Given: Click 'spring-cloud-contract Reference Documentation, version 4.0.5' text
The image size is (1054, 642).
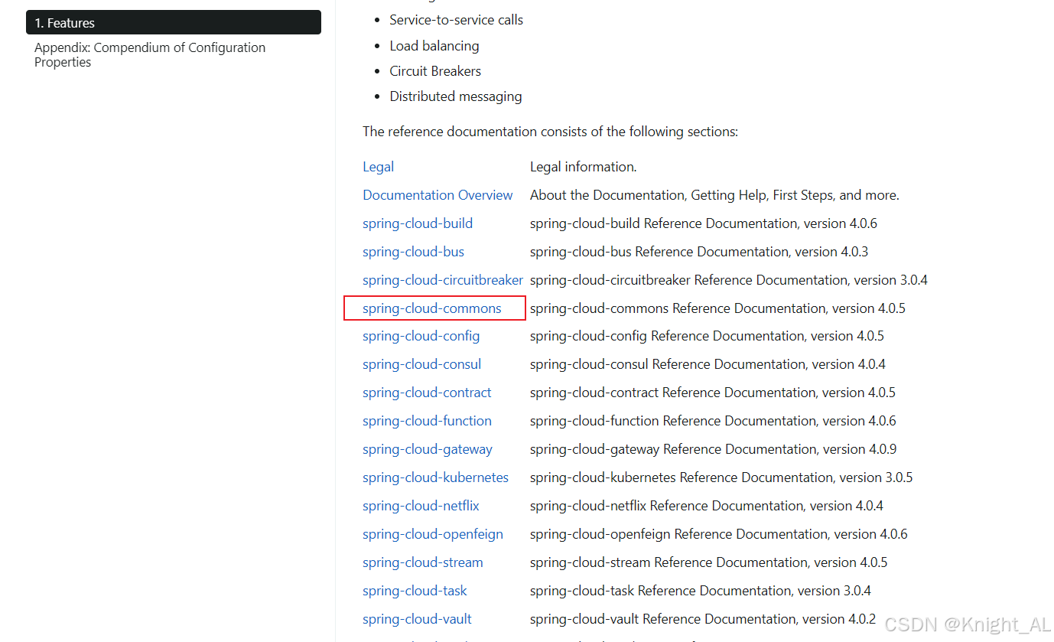Looking at the screenshot, I should click(x=713, y=393).
